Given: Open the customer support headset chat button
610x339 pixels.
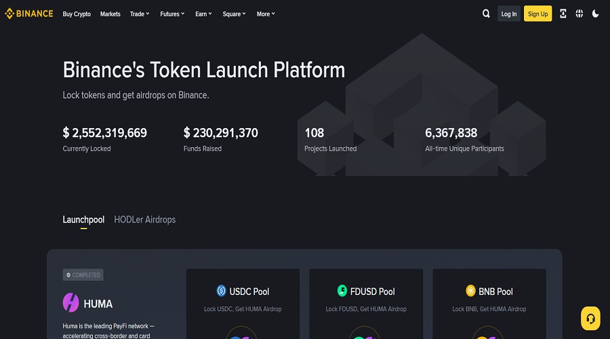Looking at the screenshot, I should (590, 319).
